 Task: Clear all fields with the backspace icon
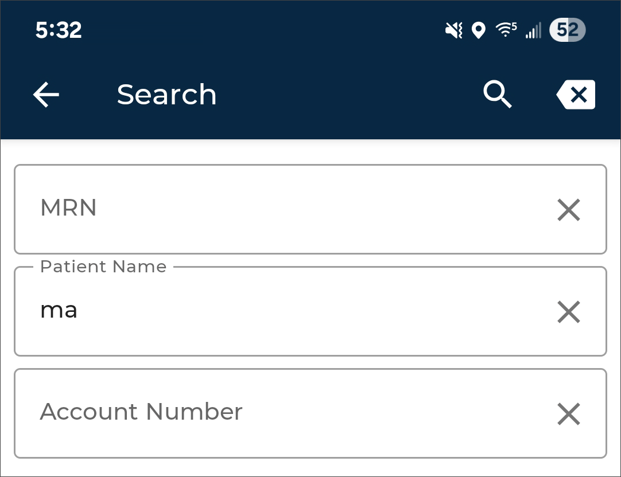coord(576,95)
